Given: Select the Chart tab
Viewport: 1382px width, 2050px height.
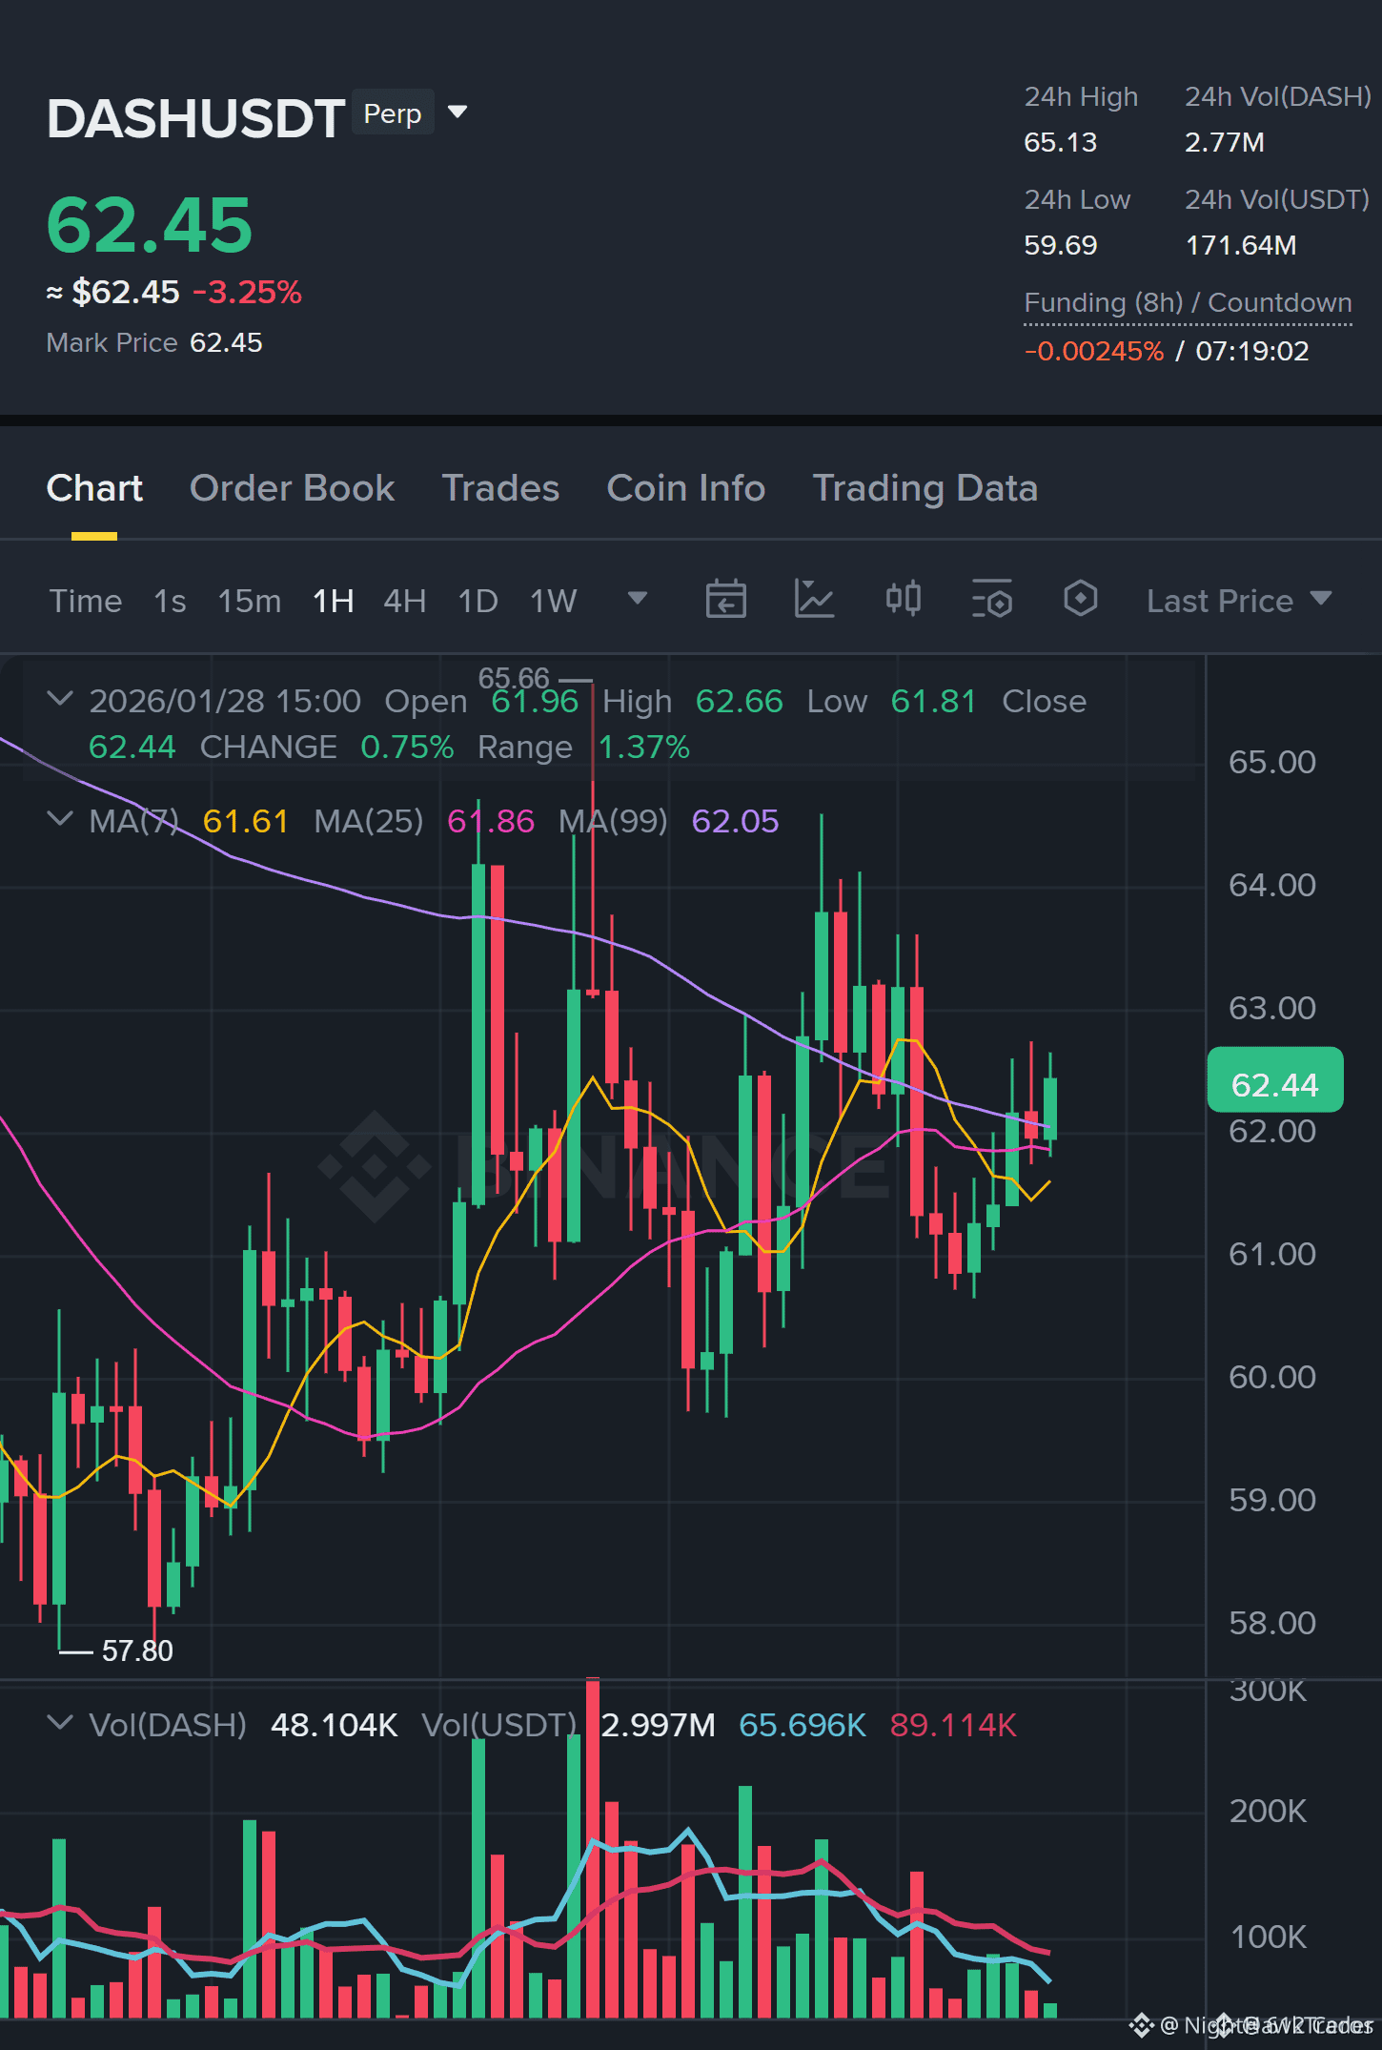Looking at the screenshot, I should coord(94,488).
